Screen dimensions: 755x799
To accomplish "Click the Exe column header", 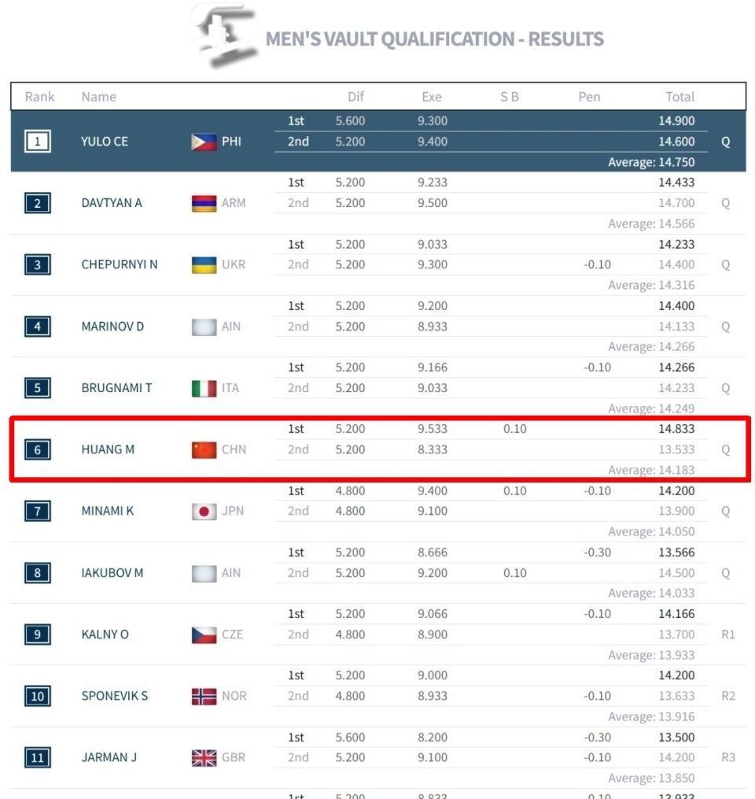I will click(x=431, y=97).
